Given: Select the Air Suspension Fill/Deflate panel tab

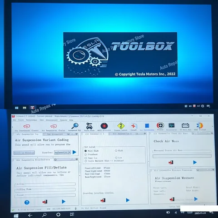Looking at the screenshot, I should [x=33, y=160].
